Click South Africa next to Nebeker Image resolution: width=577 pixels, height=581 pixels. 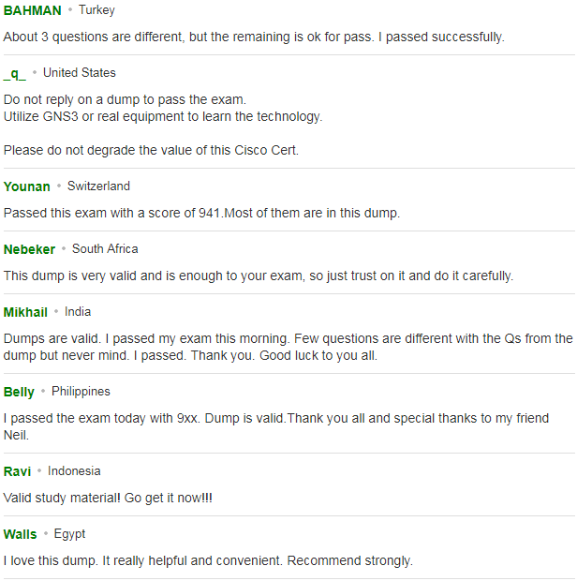[x=105, y=248]
